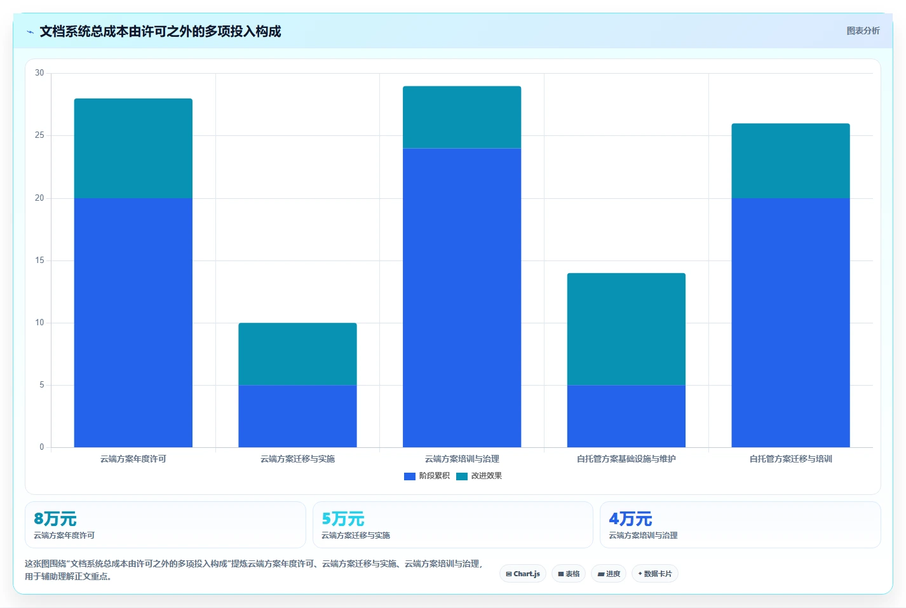
Task: Select the 进度 tag
Action: pyautogui.click(x=609, y=574)
